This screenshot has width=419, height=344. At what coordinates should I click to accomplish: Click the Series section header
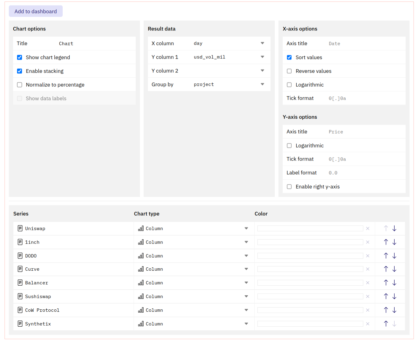coord(21,214)
